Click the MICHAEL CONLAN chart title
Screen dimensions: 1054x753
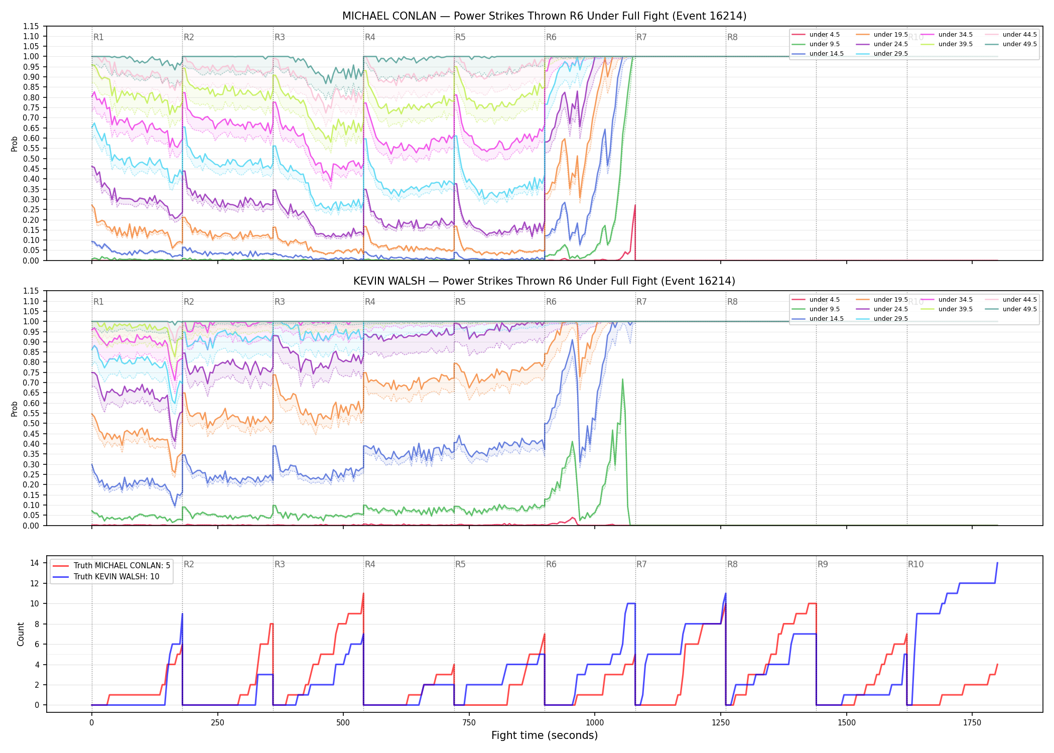(x=544, y=16)
